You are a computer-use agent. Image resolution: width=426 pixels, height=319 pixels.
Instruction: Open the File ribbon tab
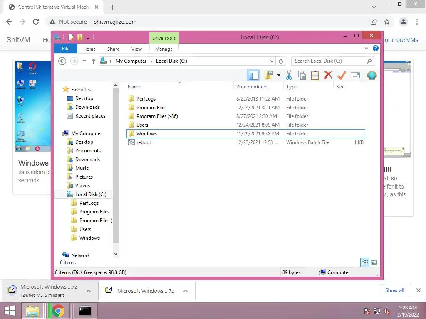tap(66, 49)
